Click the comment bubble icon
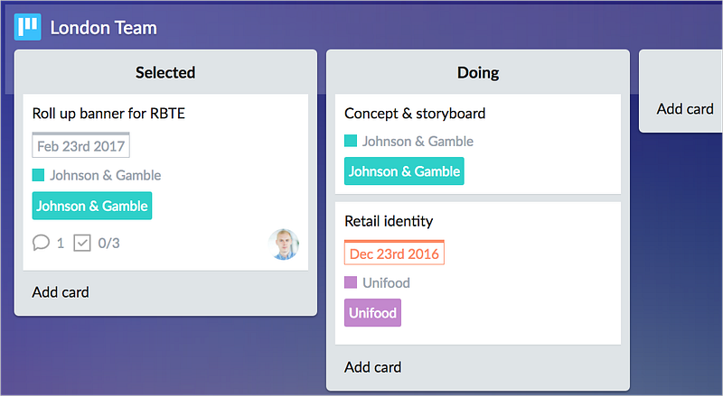Viewport: 723px width, 396px height. pyautogui.click(x=41, y=243)
